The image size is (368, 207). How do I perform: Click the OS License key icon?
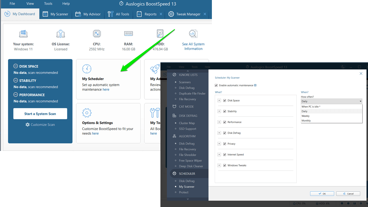61,34
